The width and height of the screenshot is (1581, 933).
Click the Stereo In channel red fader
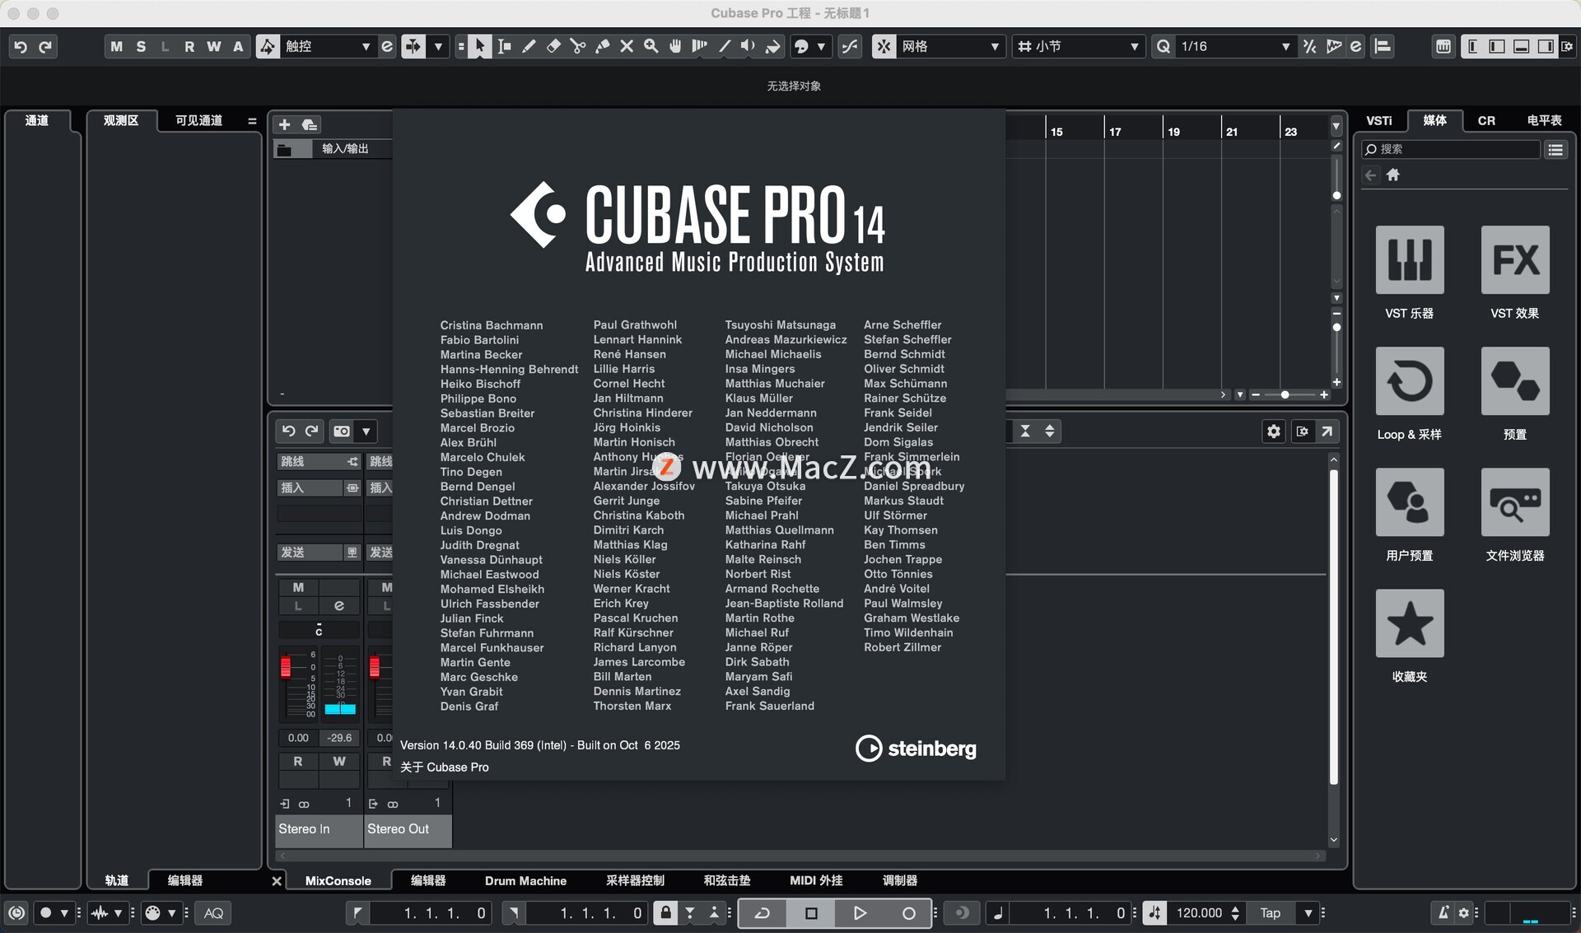pos(286,666)
